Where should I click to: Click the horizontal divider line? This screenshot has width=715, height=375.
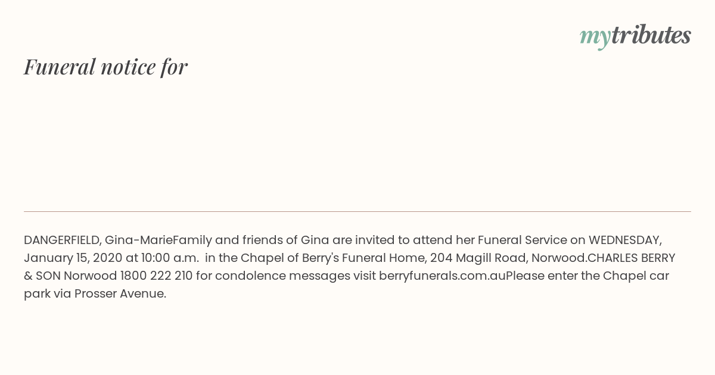pos(357,211)
